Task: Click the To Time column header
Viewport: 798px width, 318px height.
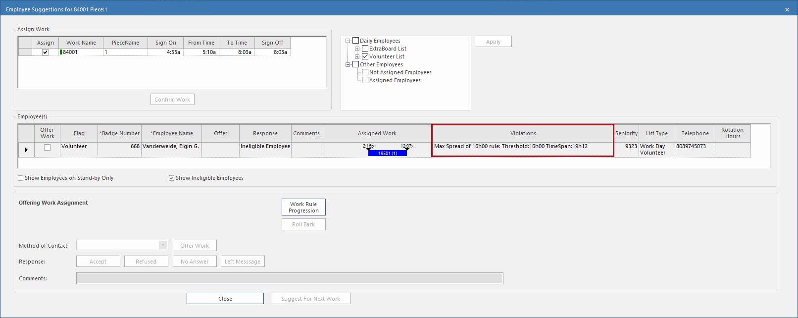Action: click(237, 43)
